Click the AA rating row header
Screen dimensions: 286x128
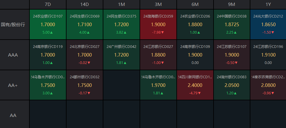click(x=13, y=115)
